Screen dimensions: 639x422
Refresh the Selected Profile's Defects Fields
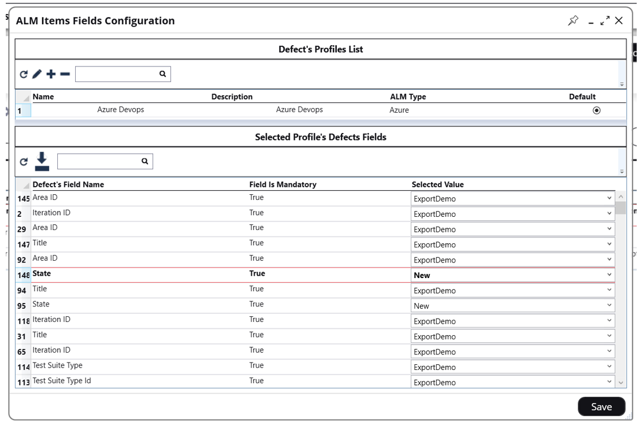tap(24, 162)
